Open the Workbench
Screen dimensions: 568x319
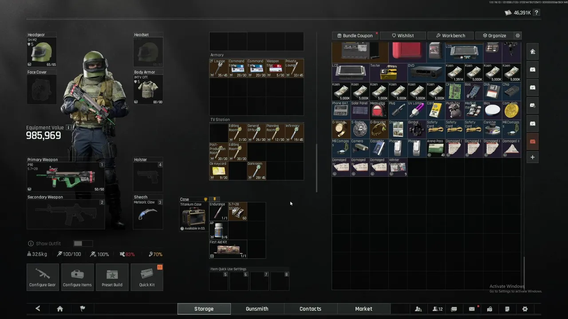[450, 35]
